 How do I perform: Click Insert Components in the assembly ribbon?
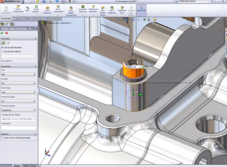[18, 9]
